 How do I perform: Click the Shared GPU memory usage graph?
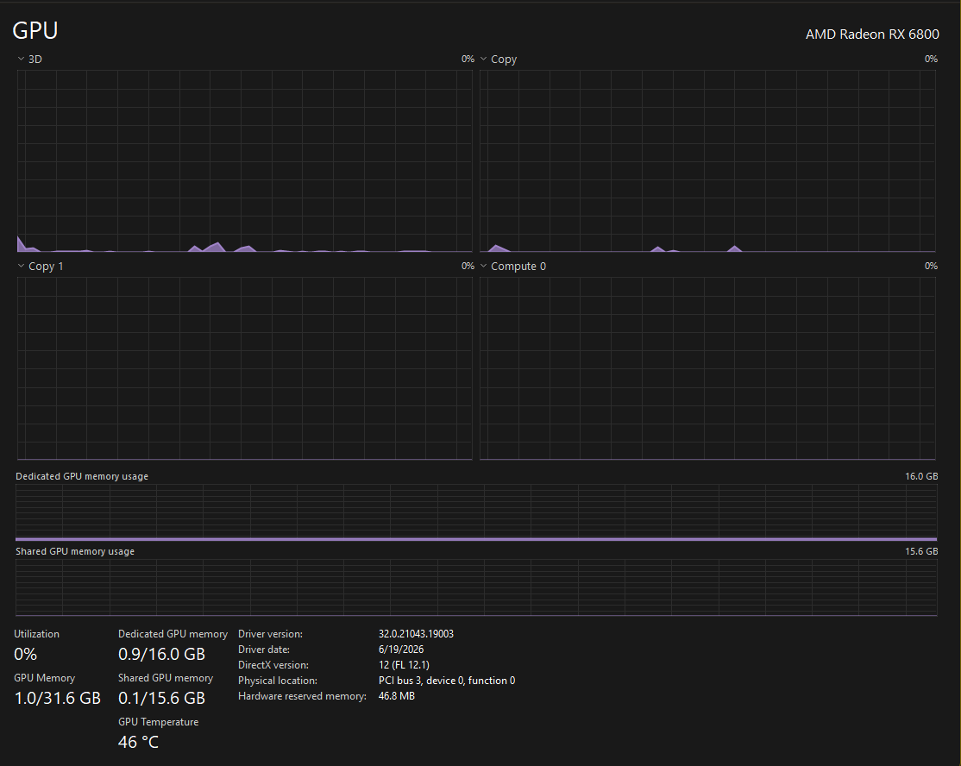click(x=476, y=587)
